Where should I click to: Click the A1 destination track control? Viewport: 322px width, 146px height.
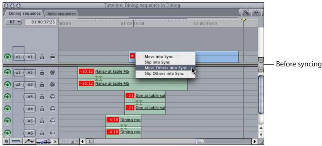(30, 73)
